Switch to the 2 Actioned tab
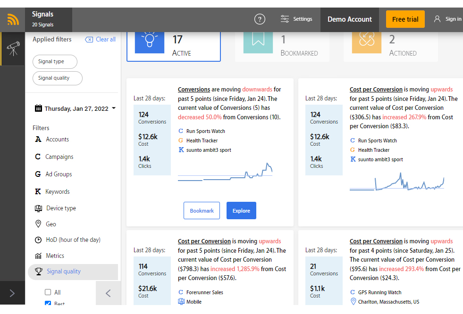Image resolution: width=463 pixels, height=314 pixels. pyautogui.click(x=391, y=47)
